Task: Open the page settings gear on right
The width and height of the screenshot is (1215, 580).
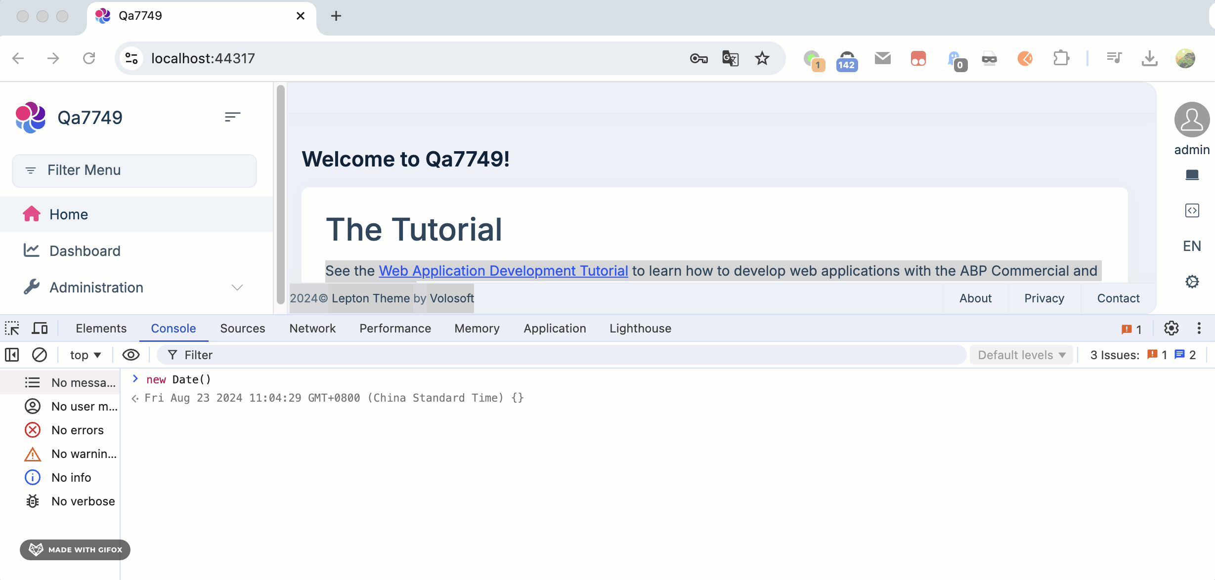Action: [1192, 282]
